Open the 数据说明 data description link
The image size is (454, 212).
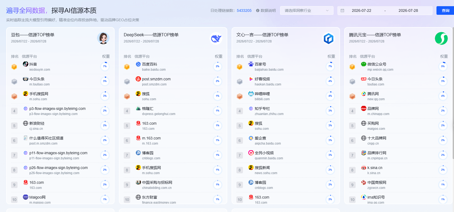[x=268, y=10]
